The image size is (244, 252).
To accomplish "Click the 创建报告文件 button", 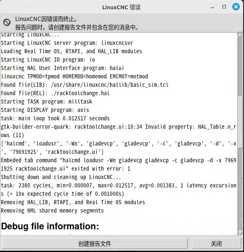I will [x=95, y=244].
